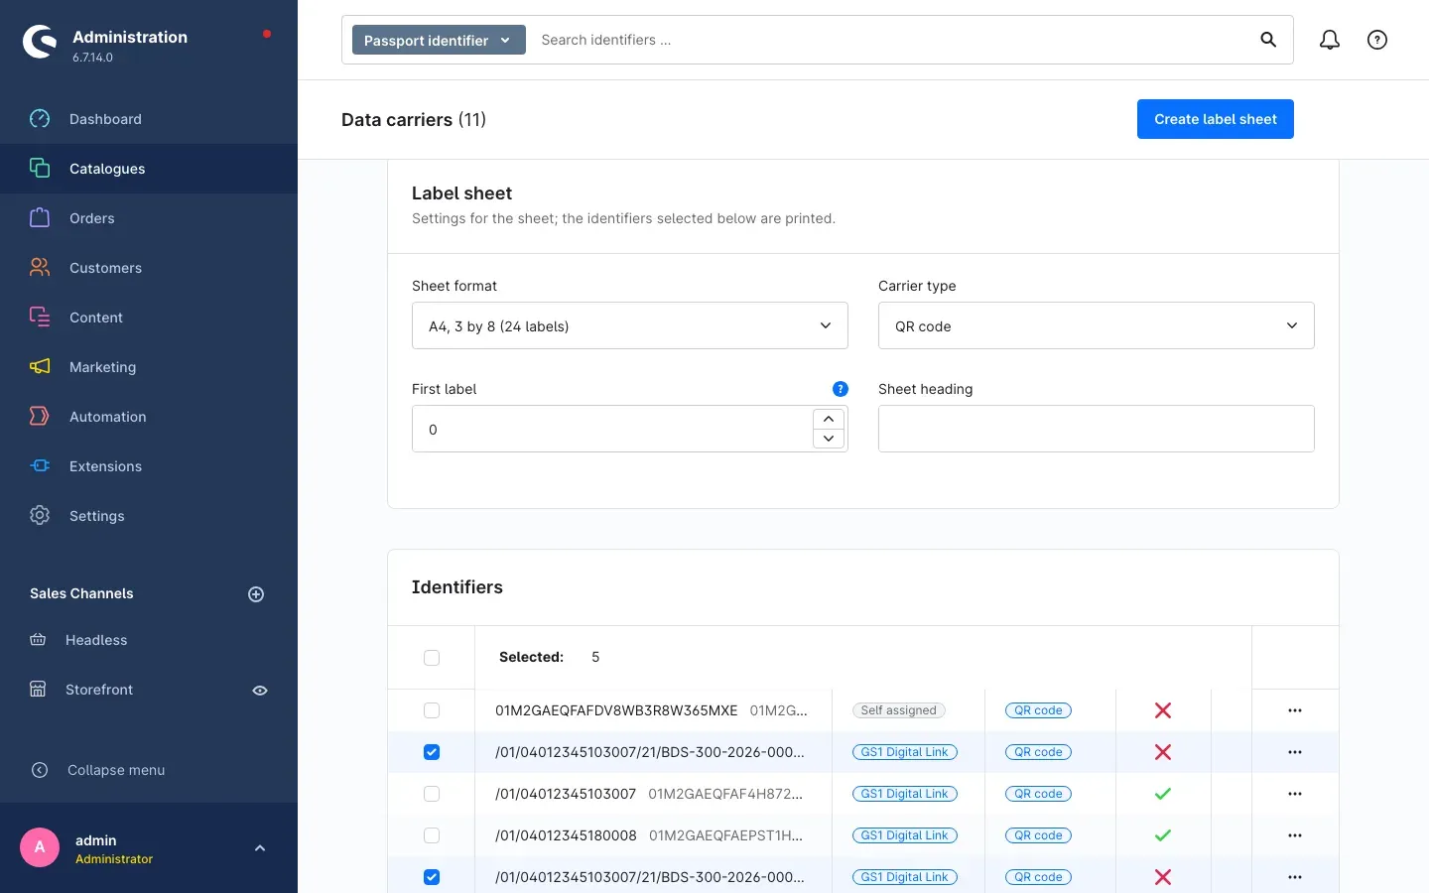Click Self assigned tag in first row
This screenshot has height=893, width=1429.
pyautogui.click(x=899, y=710)
